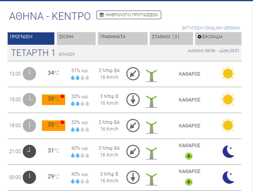Screen dimensions: 253x191
Task: Click the clock icon next to 12:00
Action: pyautogui.click(x=29, y=74)
